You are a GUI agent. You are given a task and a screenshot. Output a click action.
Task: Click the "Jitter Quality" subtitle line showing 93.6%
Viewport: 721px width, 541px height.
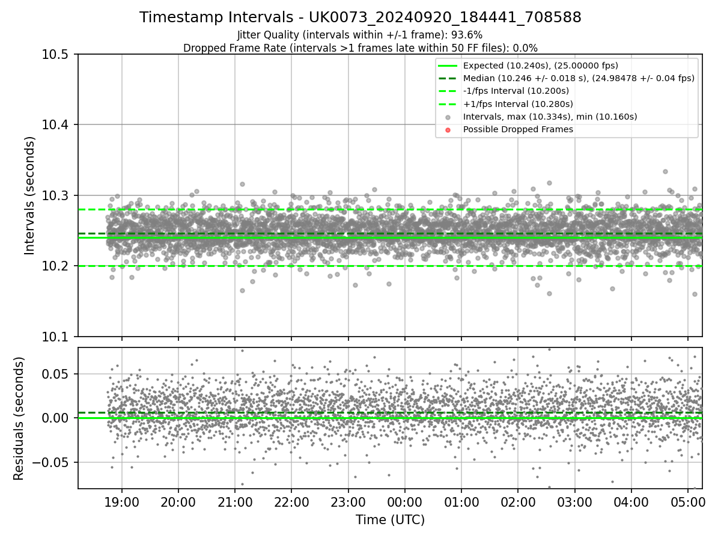tap(360, 35)
